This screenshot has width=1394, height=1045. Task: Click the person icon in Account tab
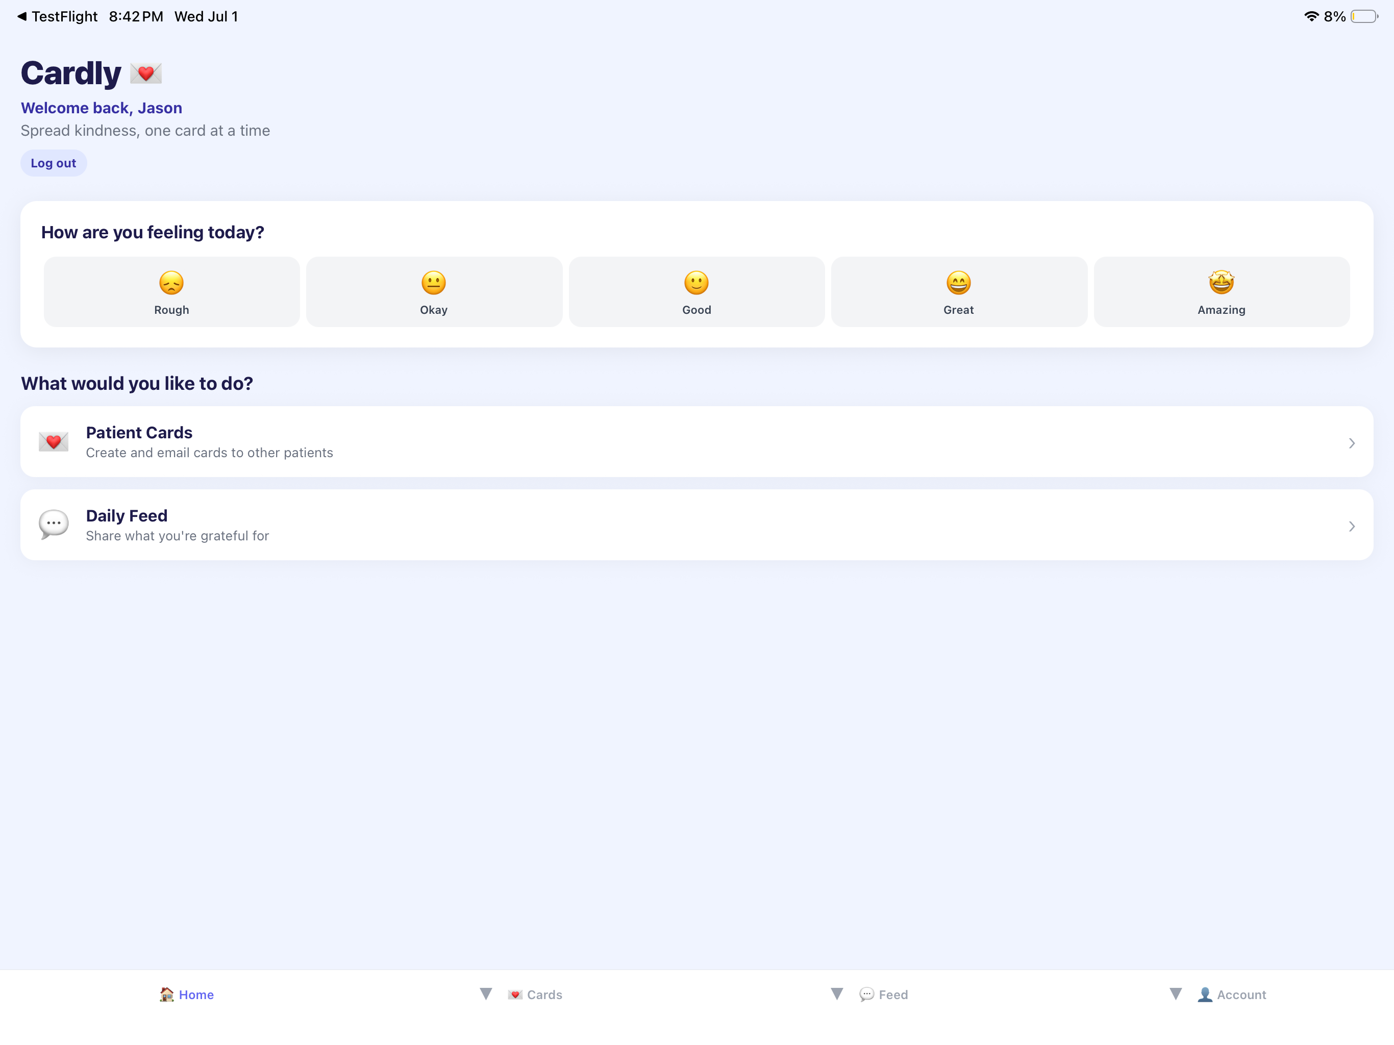(1205, 994)
